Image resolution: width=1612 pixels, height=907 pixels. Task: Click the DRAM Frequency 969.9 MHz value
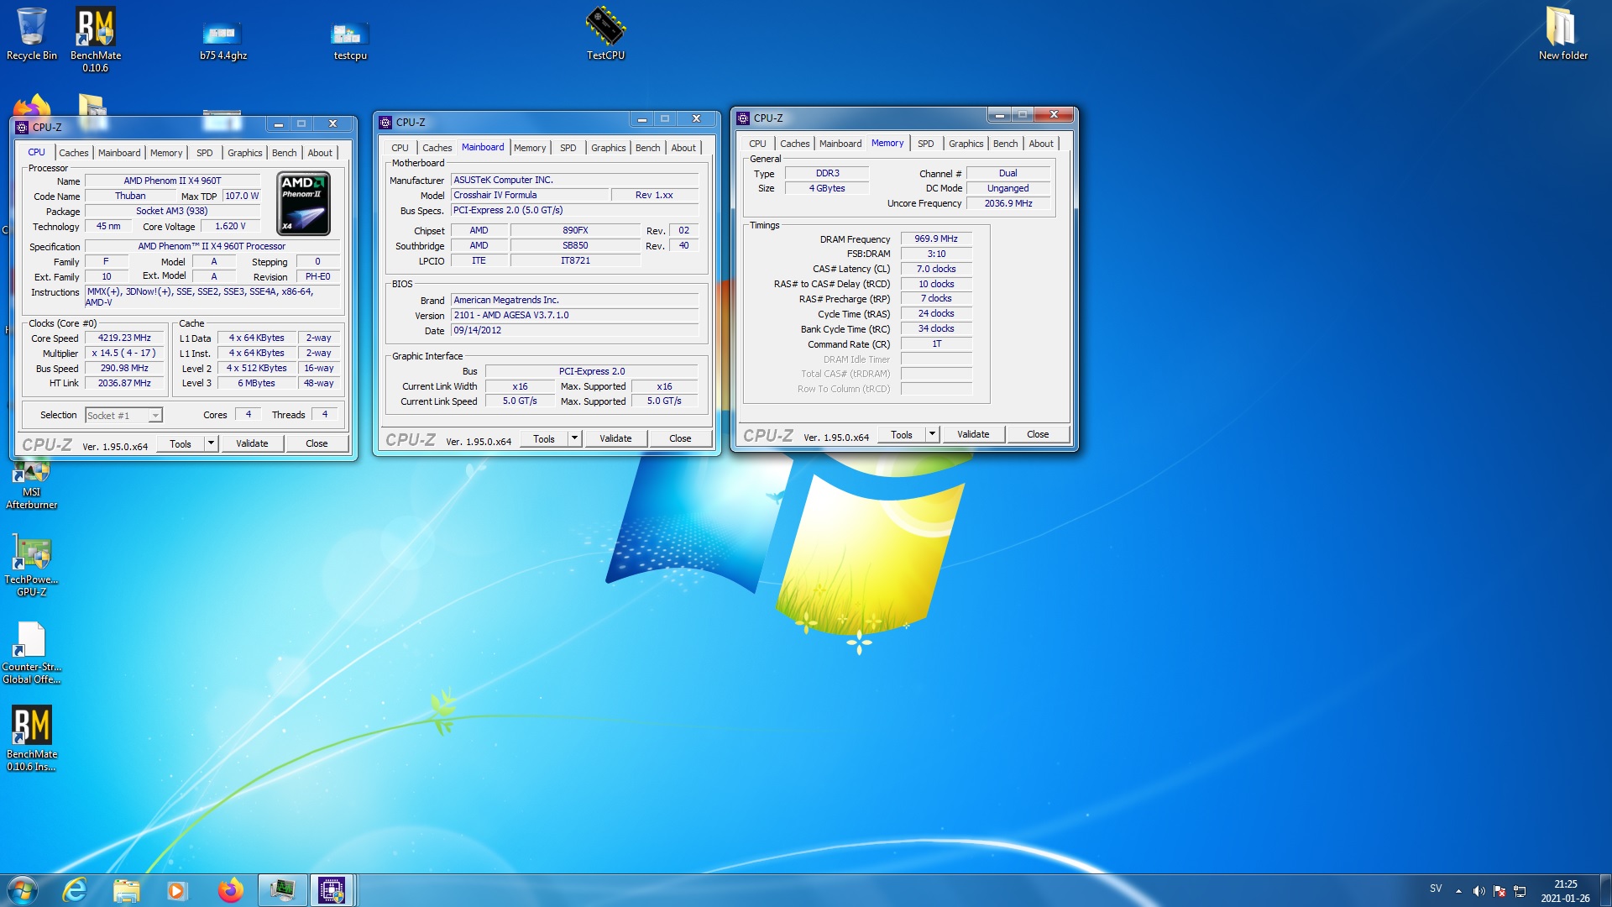pos(936,239)
